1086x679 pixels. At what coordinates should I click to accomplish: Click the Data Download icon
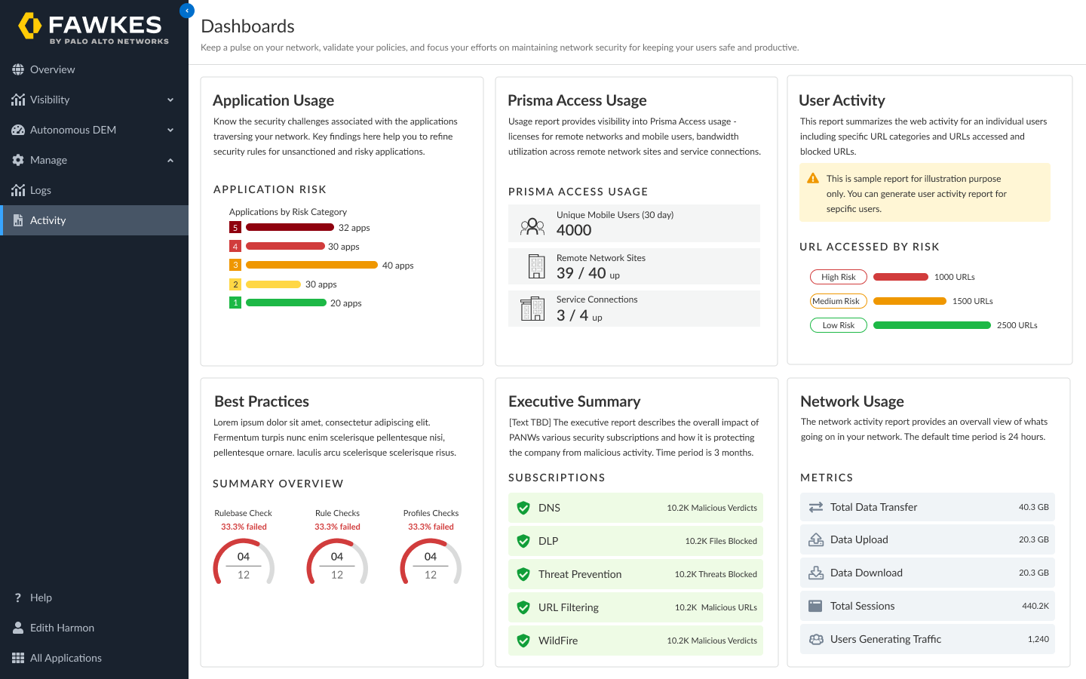(816, 573)
